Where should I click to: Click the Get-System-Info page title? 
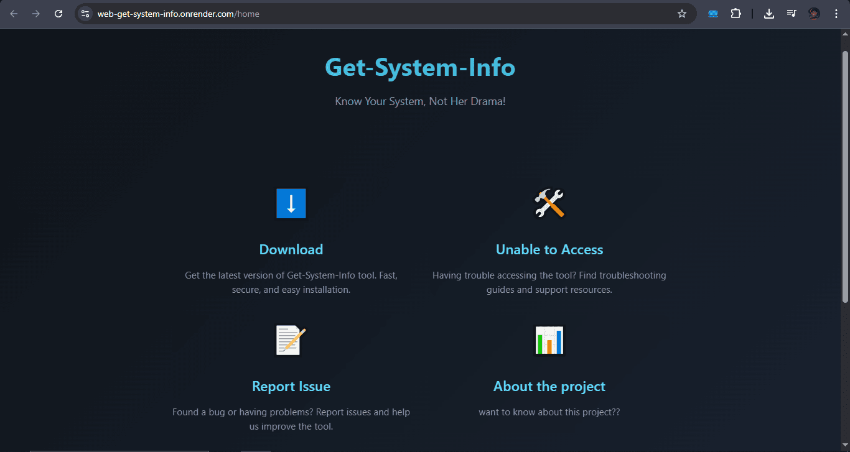[x=420, y=67]
